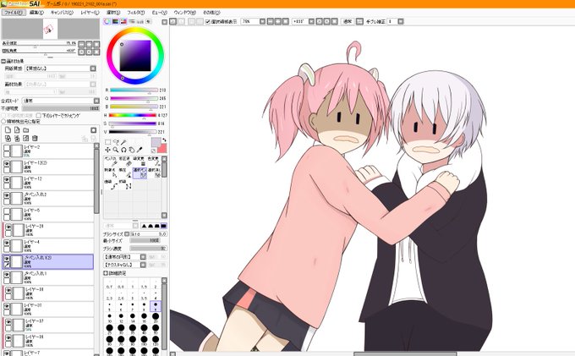
Task: Hide layer レイヤー13(2) via eye icon
Action: coord(7,164)
